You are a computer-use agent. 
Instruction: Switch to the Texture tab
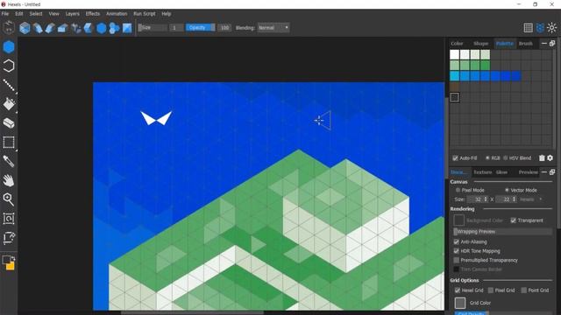pyautogui.click(x=483, y=172)
